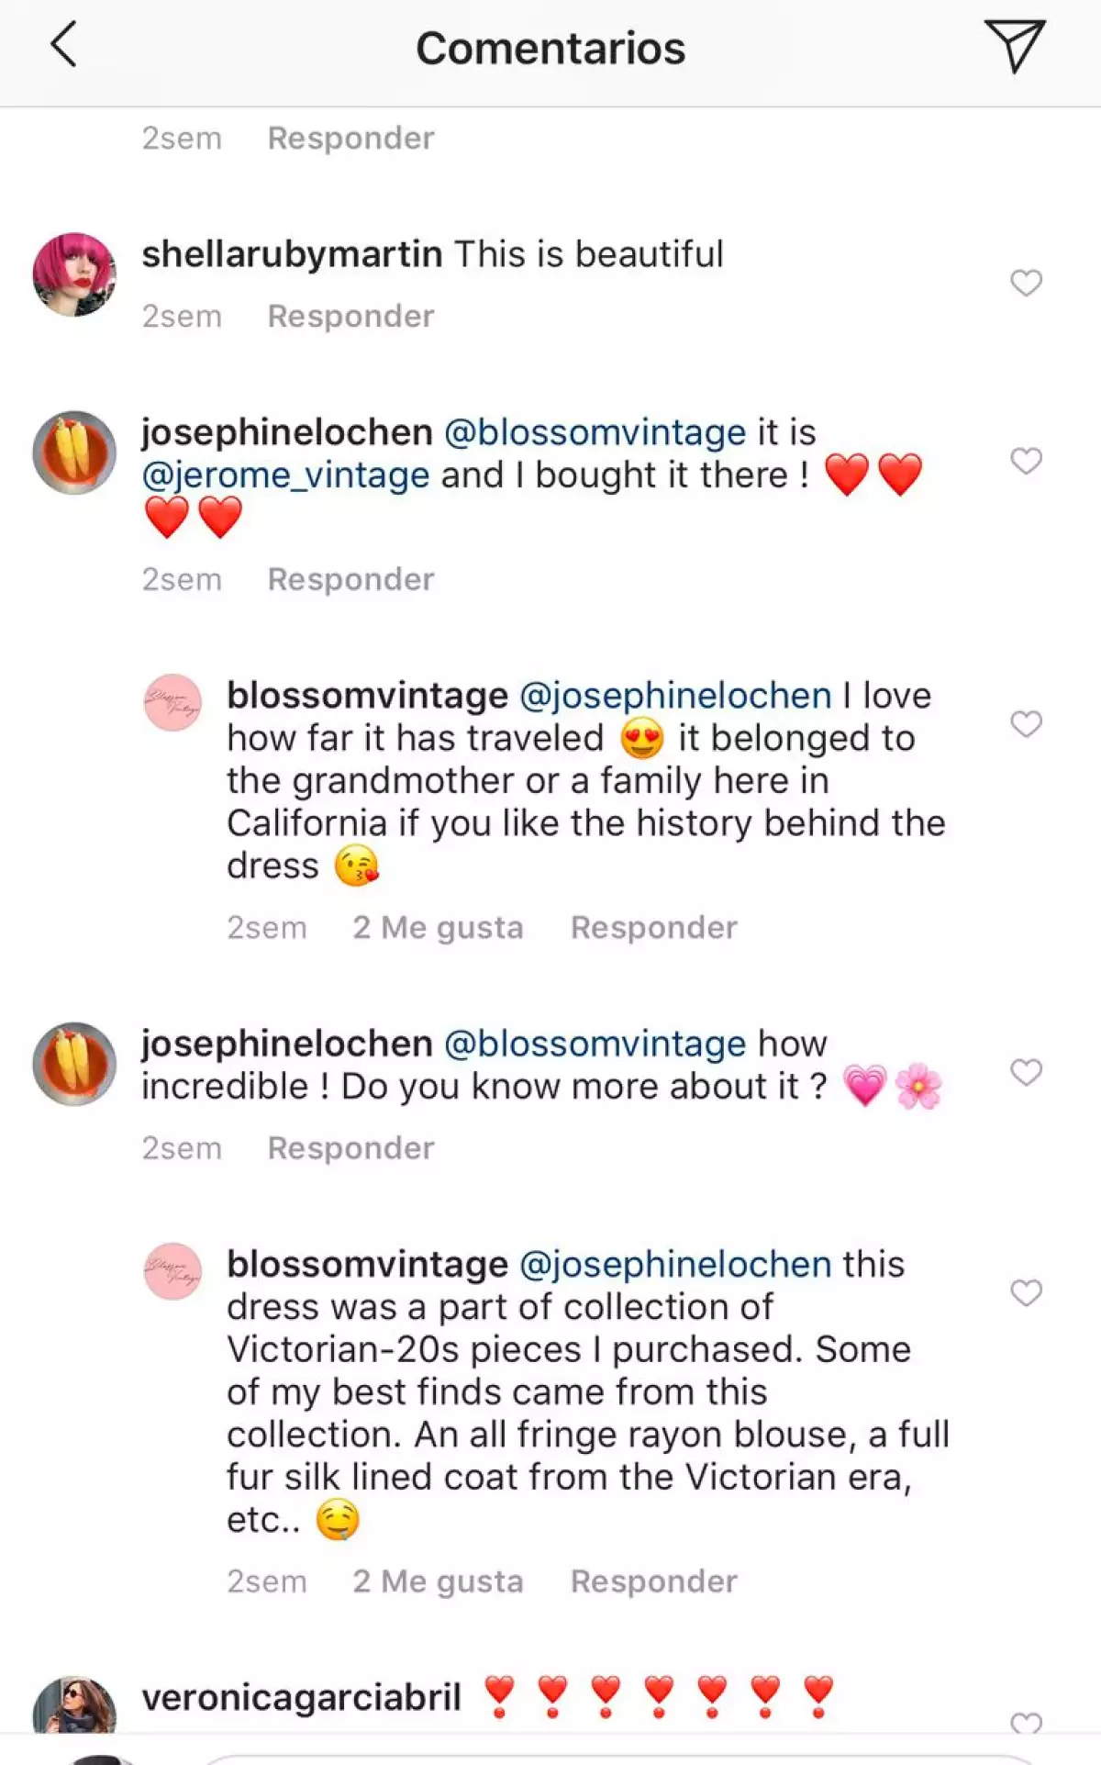Viewport: 1101px width, 1765px height.
Task: Reply to blossomvintage's fringe rayon blouse comment
Action: [x=653, y=1581]
